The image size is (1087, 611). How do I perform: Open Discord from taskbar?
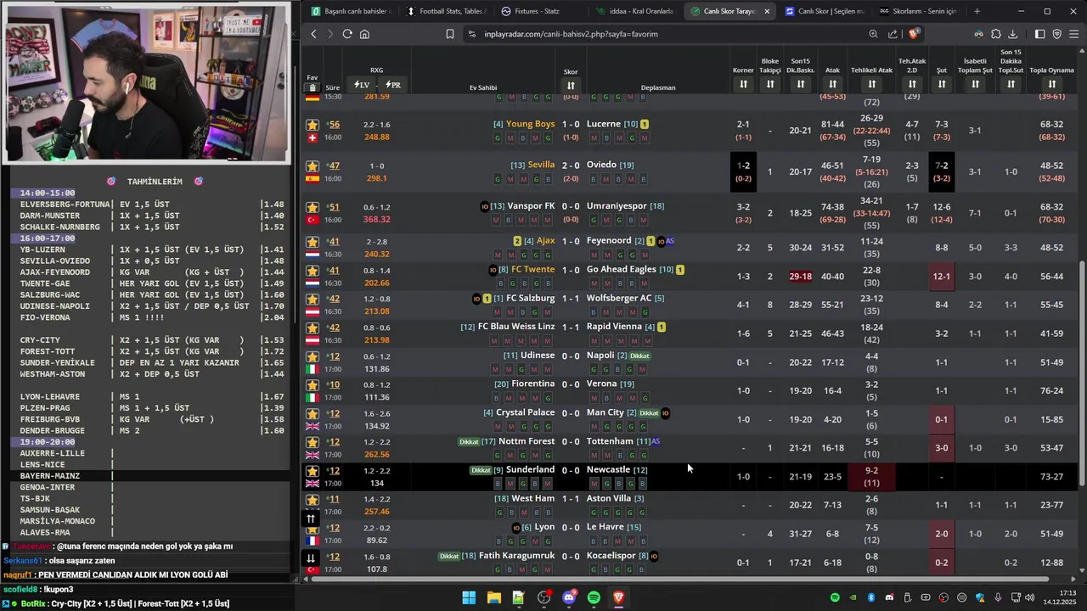pos(569,597)
